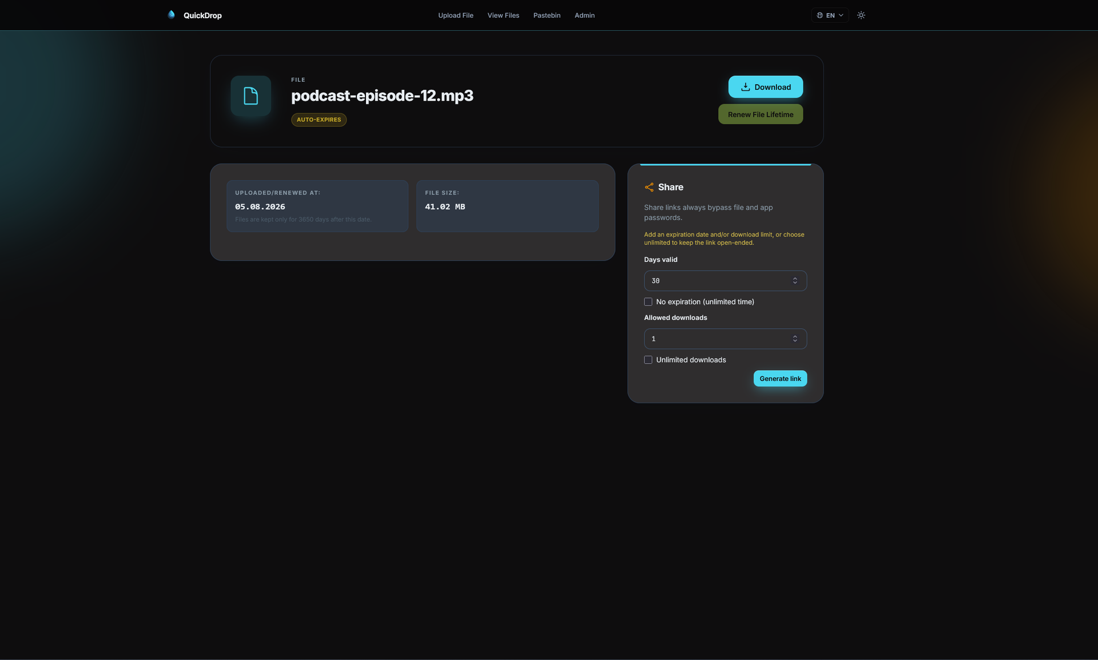Click the Days valid label
The image size is (1098, 660).
click(661, 260)
